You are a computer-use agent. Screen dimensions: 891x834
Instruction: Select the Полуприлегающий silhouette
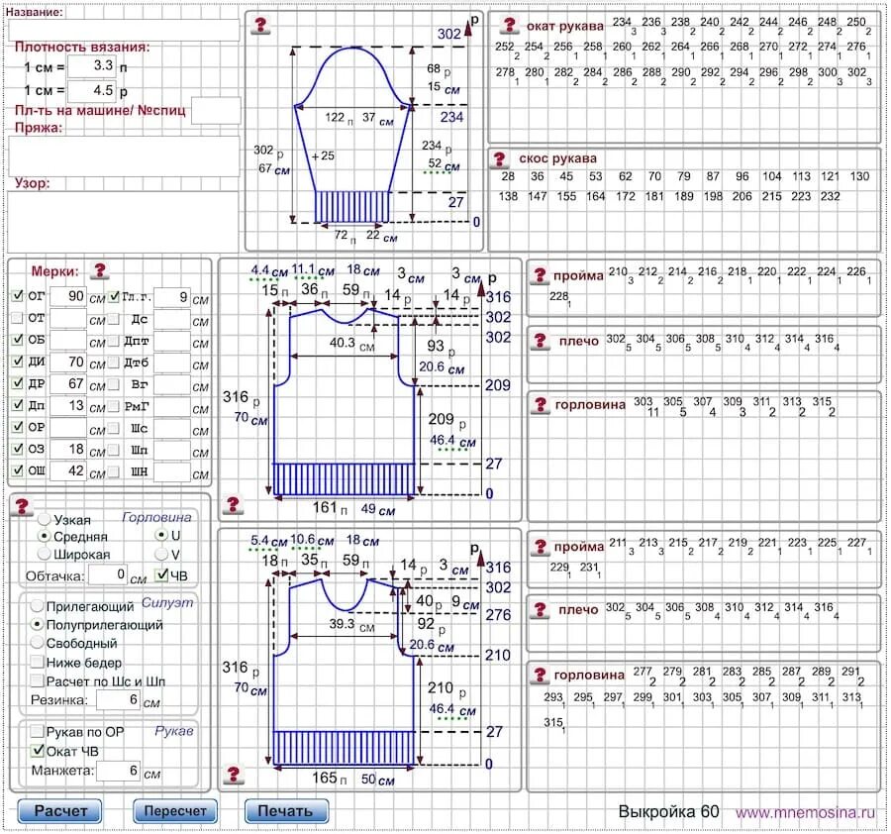[x=37, y=624]
